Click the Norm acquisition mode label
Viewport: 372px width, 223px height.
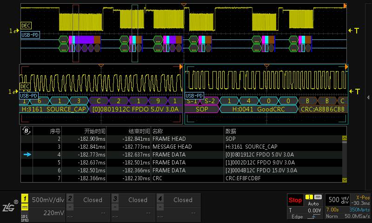coord(332,216)
